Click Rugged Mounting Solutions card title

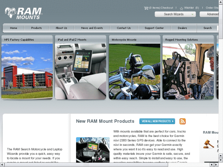182,40
